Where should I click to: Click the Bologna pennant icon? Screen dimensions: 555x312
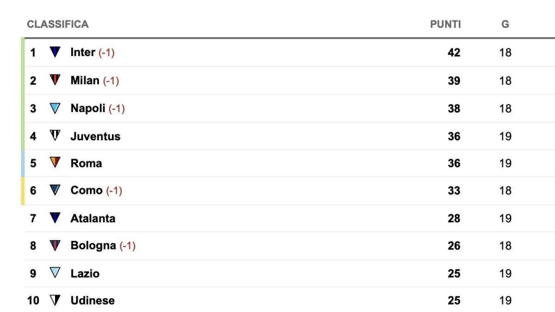coord(55,245)
